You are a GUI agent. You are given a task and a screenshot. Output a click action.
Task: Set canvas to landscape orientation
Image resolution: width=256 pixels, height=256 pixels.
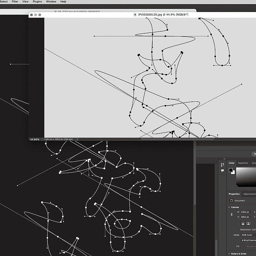click(x=248, y=223)
